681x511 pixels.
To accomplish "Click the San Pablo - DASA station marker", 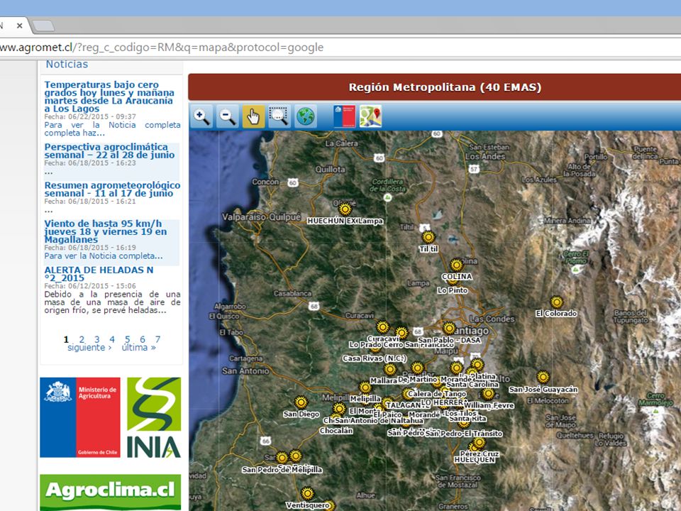I will [x=450, y=328].
